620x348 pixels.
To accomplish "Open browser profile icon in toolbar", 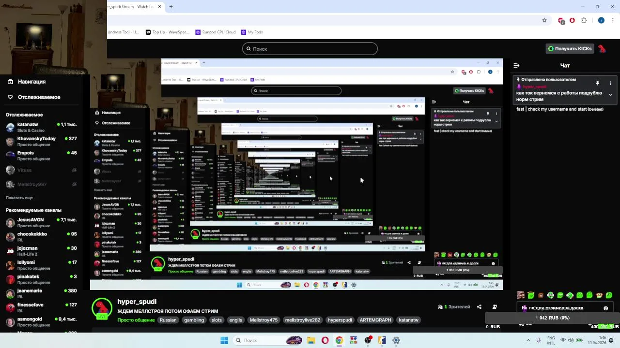I will click(601, 20).
